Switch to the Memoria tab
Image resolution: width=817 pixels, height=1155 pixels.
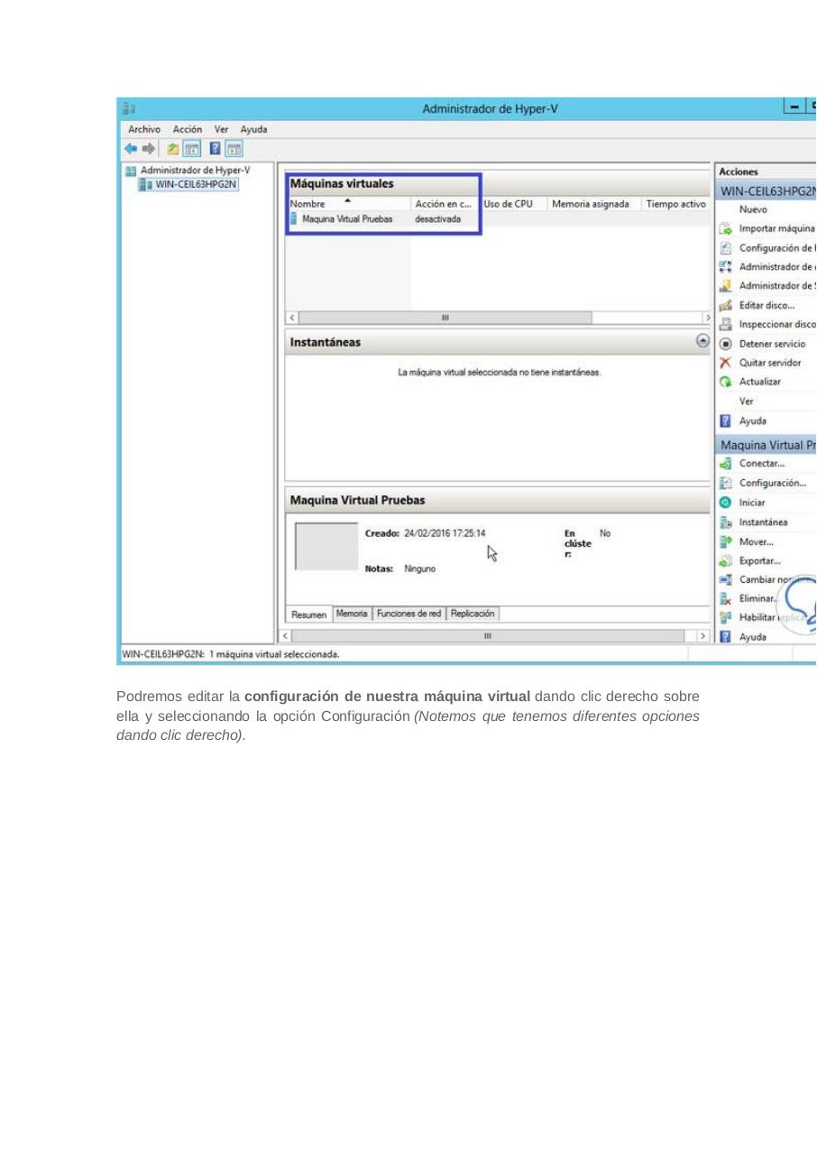tap(351, 614)
